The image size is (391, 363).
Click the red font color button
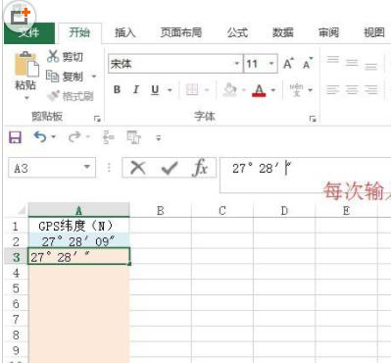pyautogui.click(x=259, y=89)
